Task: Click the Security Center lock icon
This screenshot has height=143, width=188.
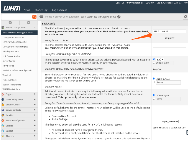Action: pos(3,105)
